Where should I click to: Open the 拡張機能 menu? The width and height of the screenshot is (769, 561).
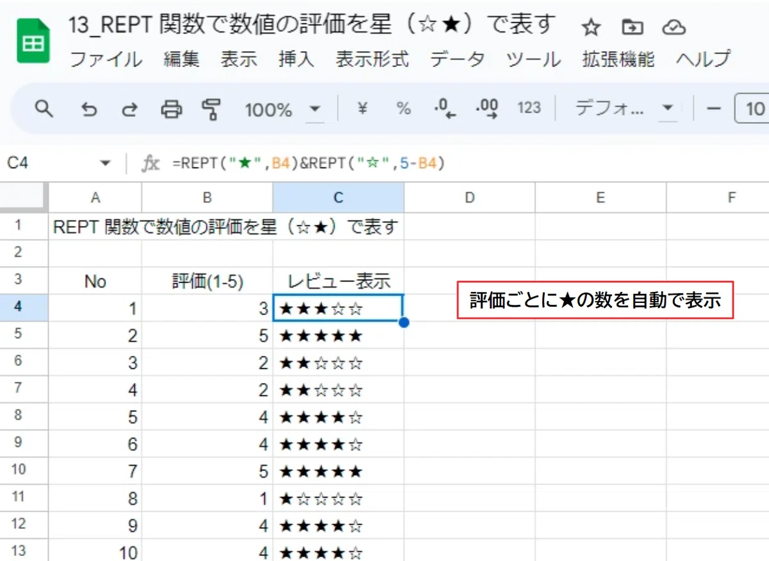(x=618, y=60)
